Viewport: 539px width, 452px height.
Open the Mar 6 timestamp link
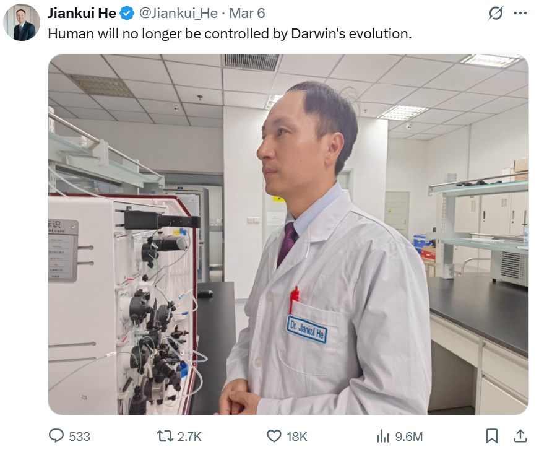coord(247,14)
